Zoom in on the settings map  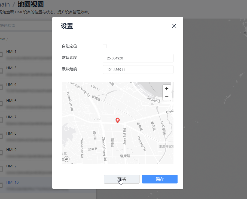click(167, 89)
